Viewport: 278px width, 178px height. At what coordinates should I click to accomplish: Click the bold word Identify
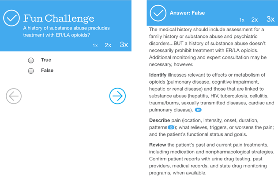158,75
